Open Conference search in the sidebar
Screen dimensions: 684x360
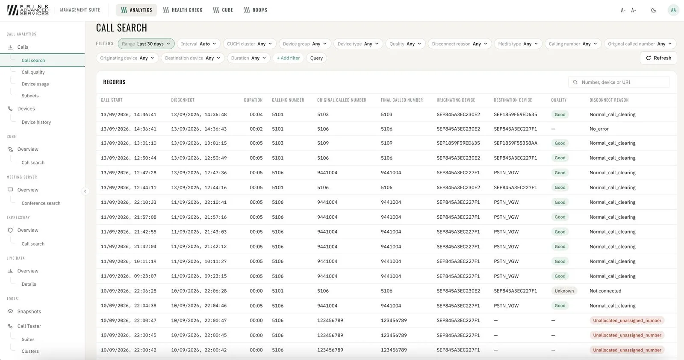tap(41, 203)
